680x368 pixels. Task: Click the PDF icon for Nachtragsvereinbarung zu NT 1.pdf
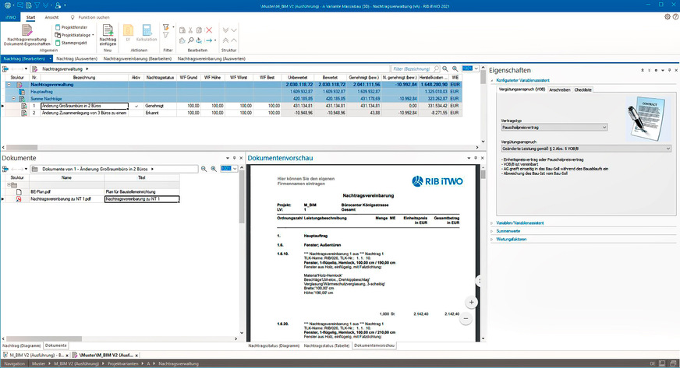17,199
